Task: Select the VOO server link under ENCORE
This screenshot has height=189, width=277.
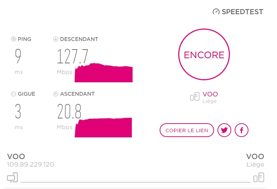Action: [210, 94]
